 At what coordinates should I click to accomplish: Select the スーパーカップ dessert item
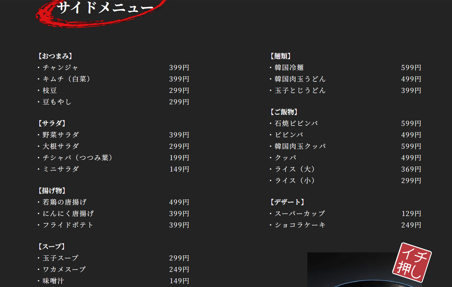[300, 214]
